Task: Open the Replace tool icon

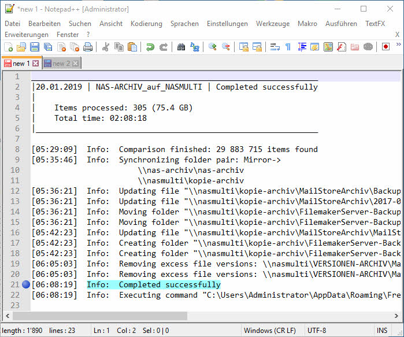Action: pyautogui.click(x=195, y=47)
